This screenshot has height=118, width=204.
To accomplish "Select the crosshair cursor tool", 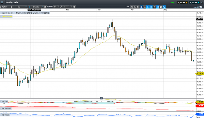I will click(x=144, y=7).
